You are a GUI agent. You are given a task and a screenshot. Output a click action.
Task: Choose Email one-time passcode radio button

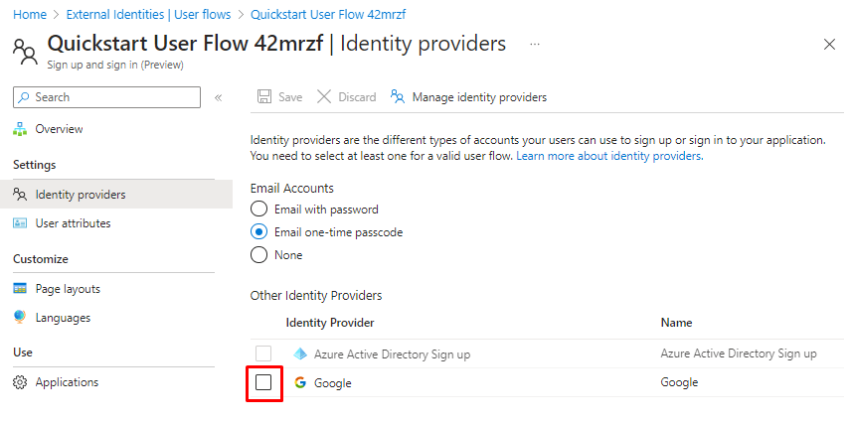[259, 232]
